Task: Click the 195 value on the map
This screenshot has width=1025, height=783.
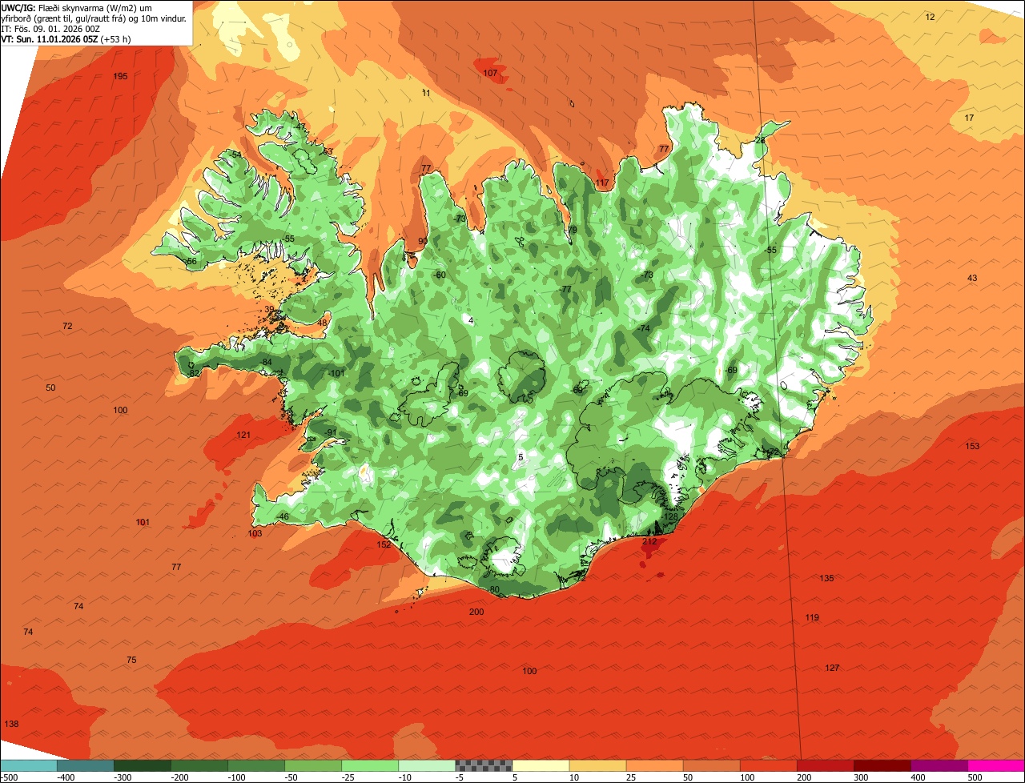Action: point(120,76)
